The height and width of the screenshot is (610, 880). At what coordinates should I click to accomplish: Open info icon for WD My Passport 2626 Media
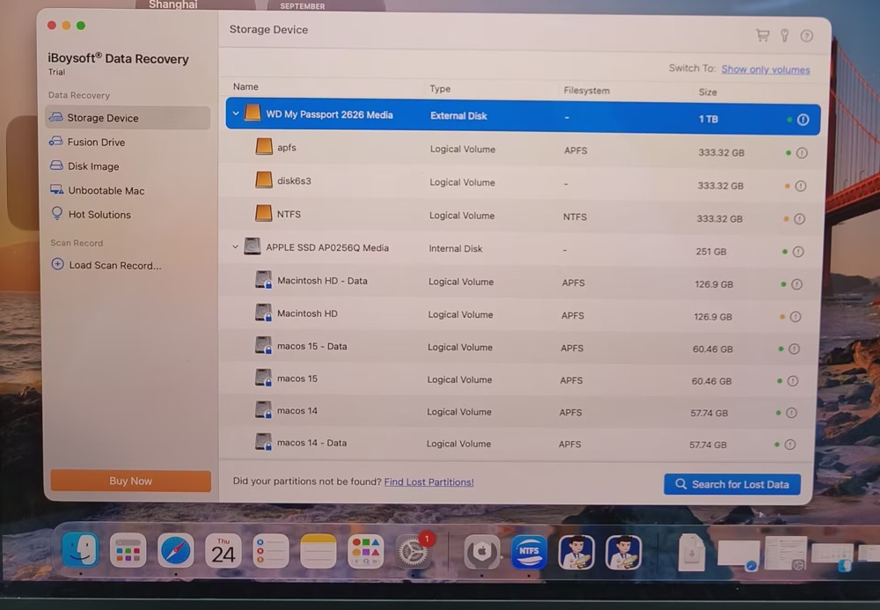pos(803,120)
